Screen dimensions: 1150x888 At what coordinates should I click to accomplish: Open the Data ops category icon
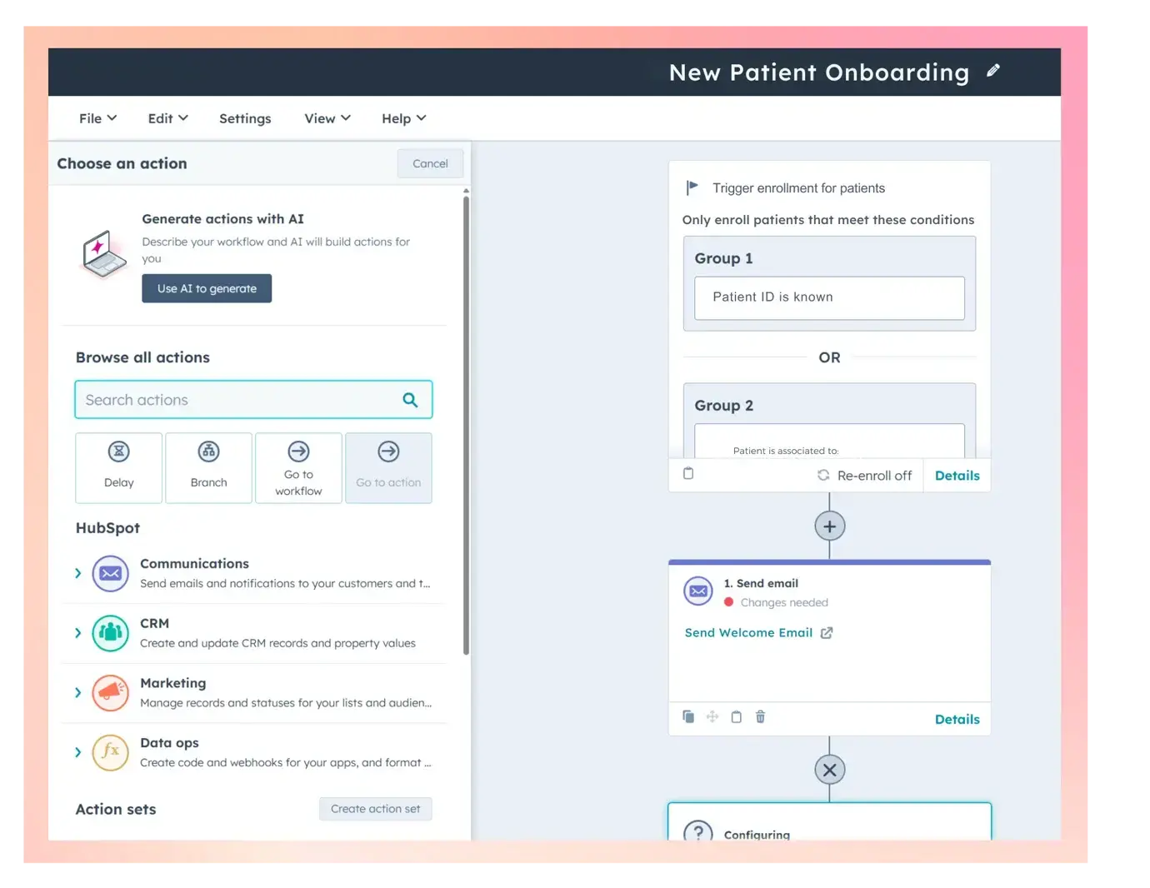(109, 752)
